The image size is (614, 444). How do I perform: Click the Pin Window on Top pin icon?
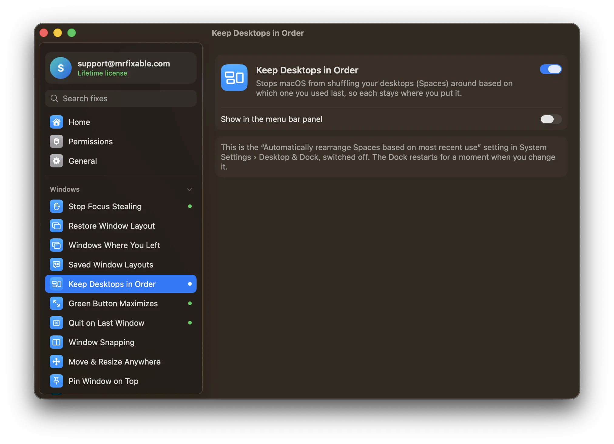point(56,381)
